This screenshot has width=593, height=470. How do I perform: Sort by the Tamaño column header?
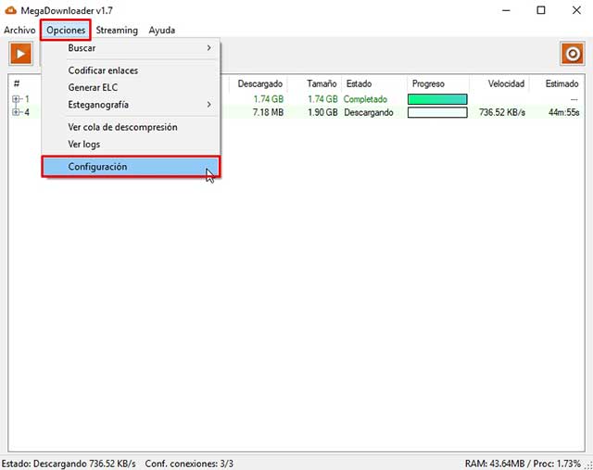point(315,83)
